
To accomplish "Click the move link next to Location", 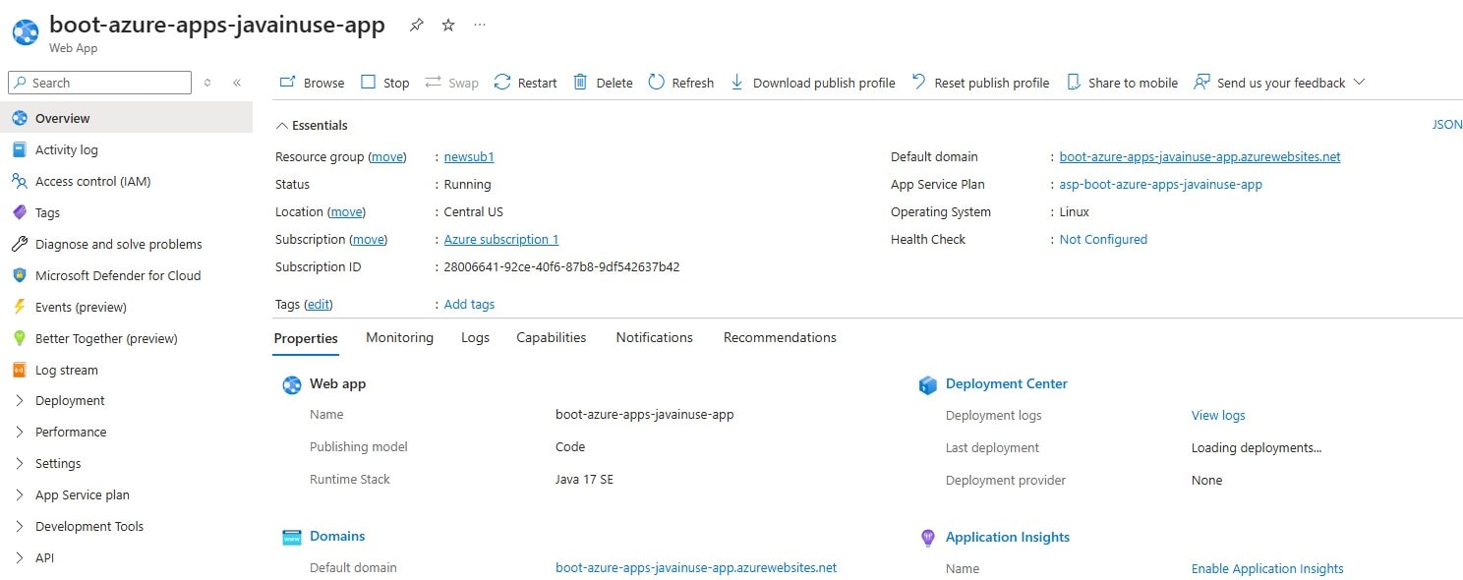I will click(346, 211).
